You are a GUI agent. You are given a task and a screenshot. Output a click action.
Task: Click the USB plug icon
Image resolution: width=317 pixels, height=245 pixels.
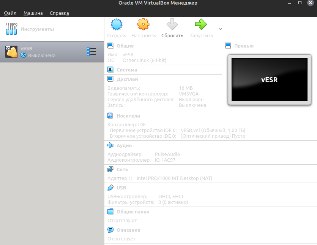(x=110, y=188)
